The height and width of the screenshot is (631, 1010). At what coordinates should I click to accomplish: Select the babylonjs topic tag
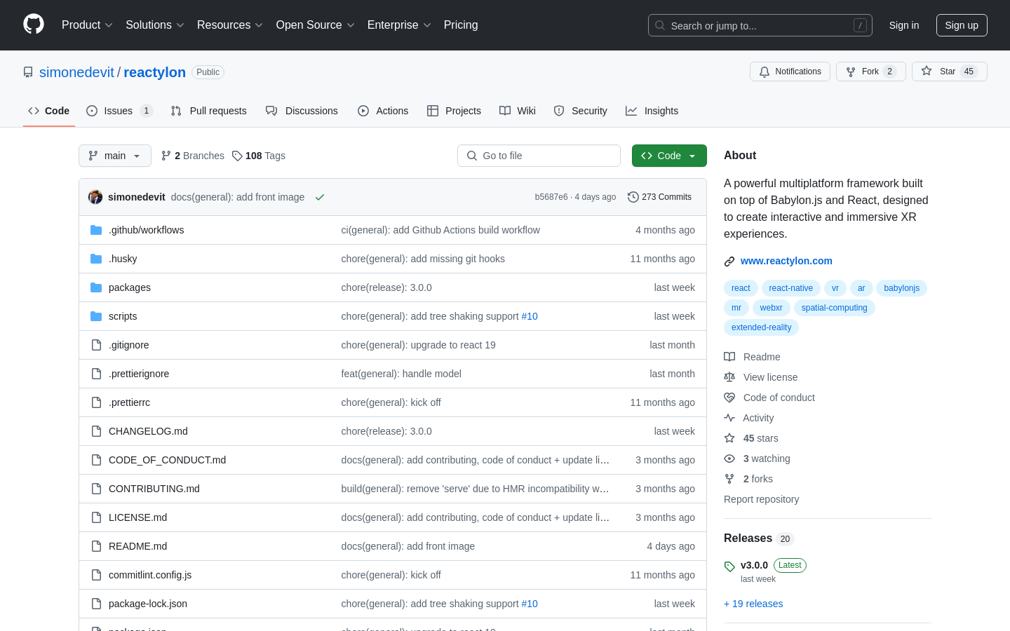901,288
